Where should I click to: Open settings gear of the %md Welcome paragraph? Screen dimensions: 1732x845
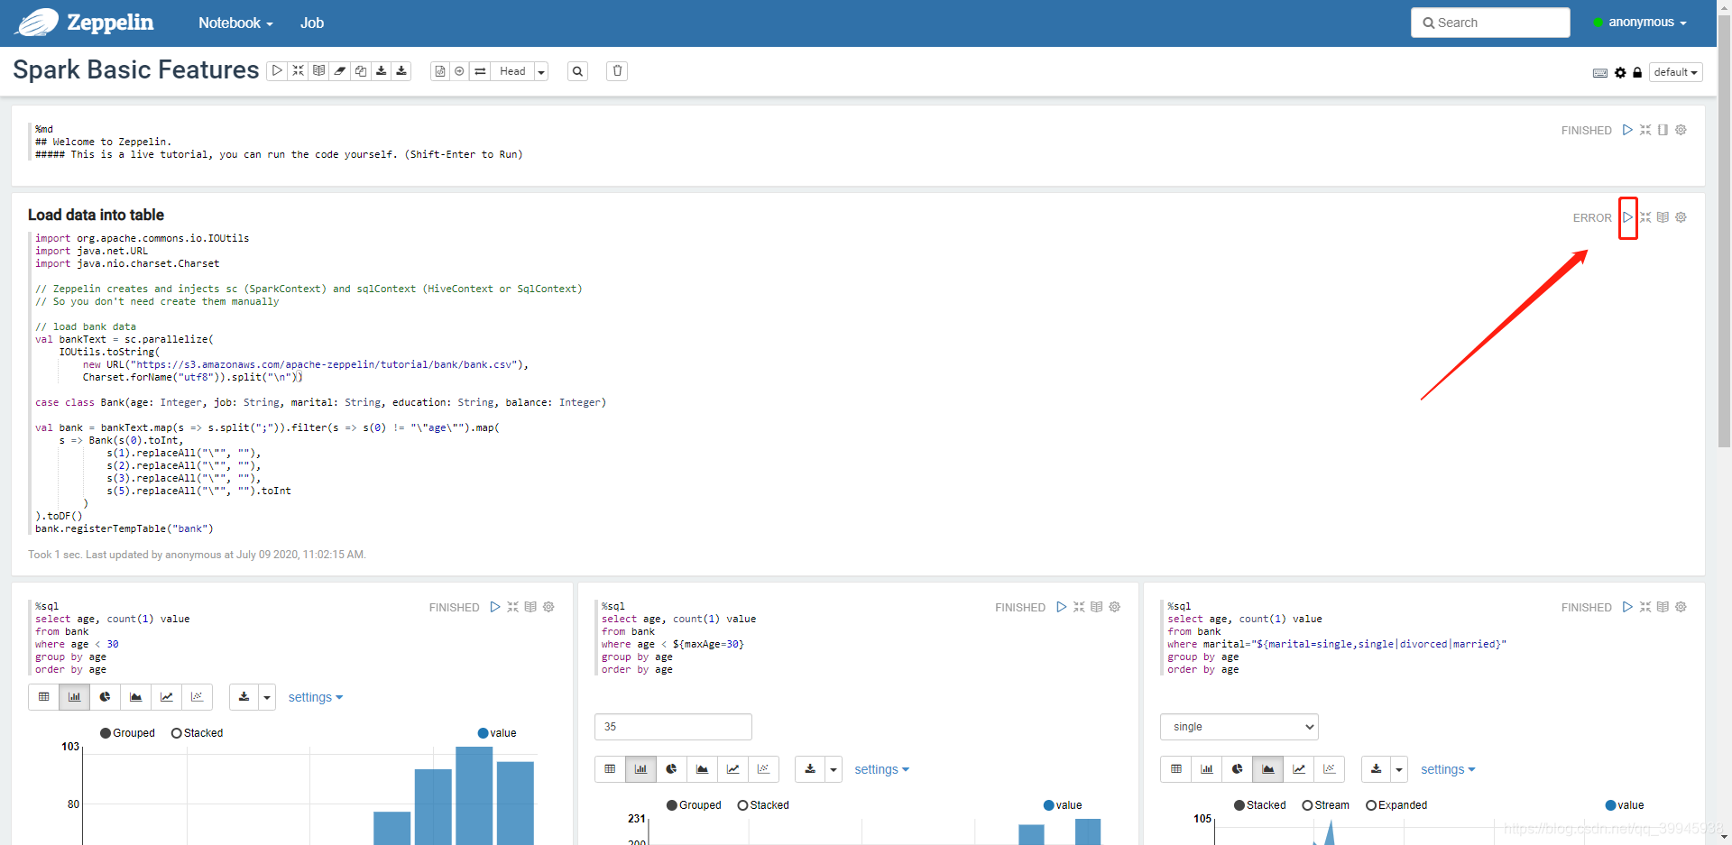point(1681,130)
